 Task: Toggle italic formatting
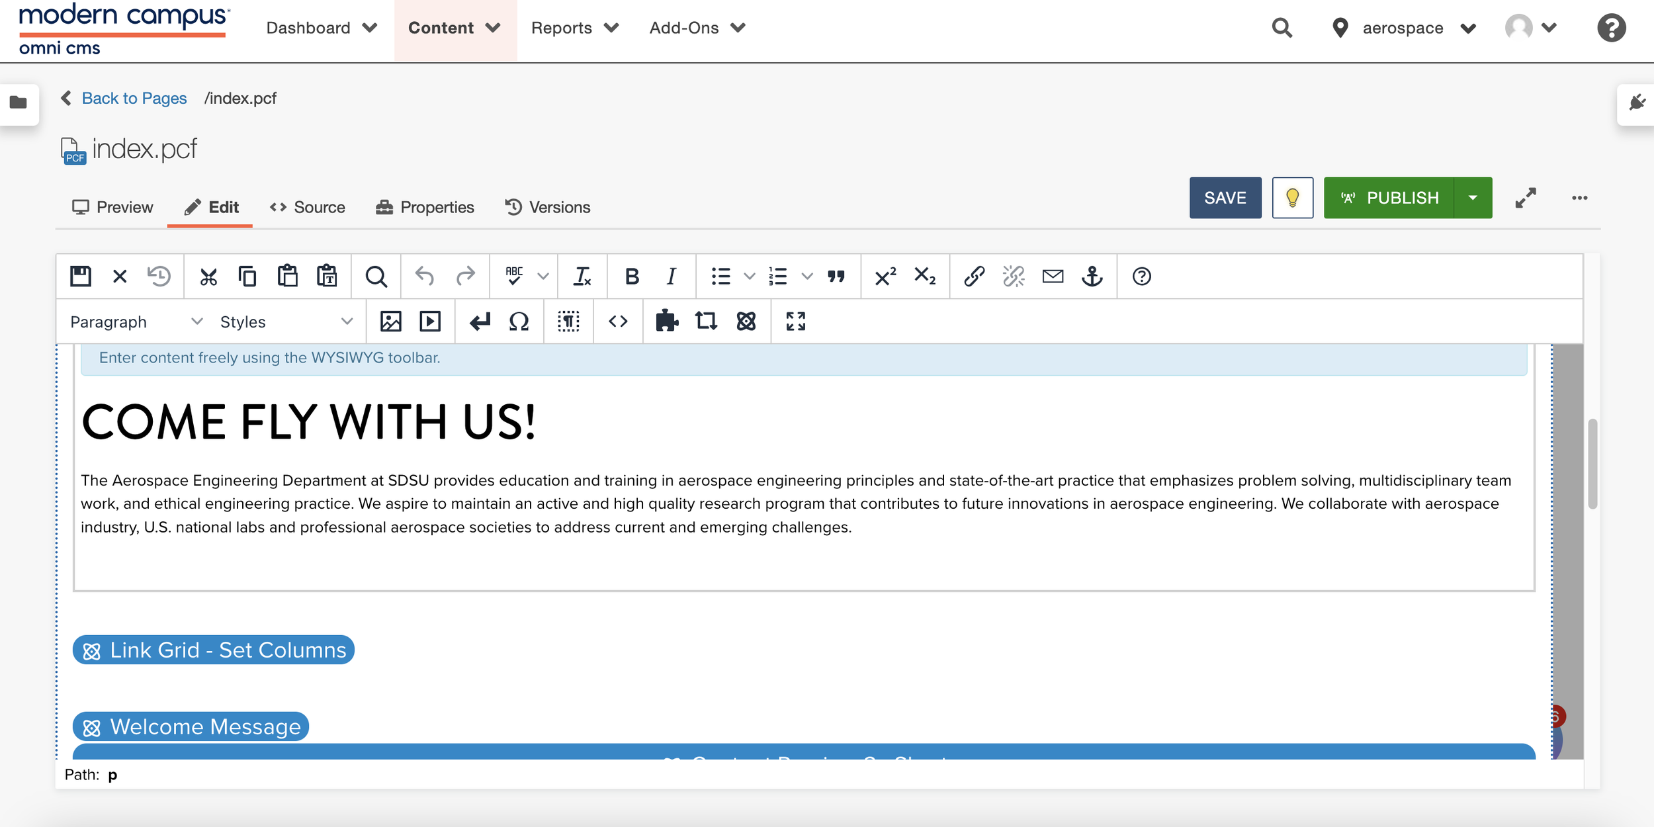[671, 277]
